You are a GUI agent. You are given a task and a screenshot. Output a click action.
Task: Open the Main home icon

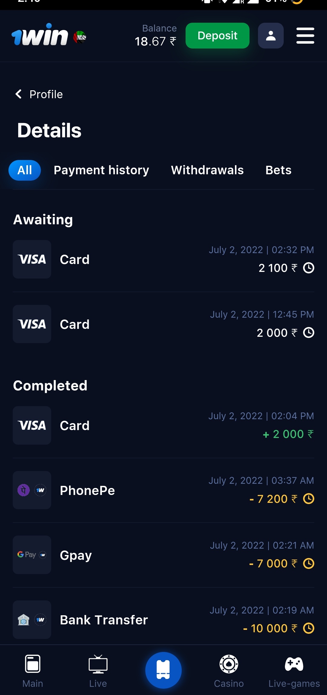tap(33, 664)
